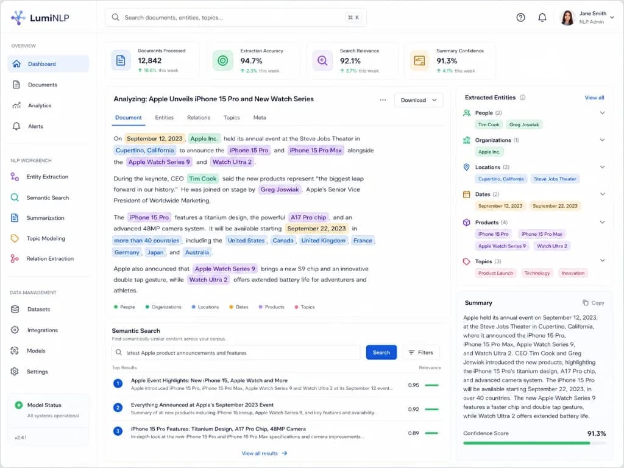Open the three-dot more options menu
624x468 pixels.
tap(383, 100)
